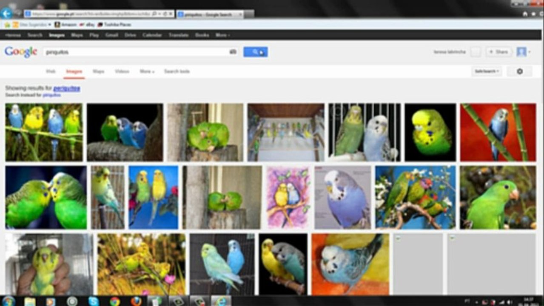This screenshot has height=306, width=544.
Task: Open thumbnail of four parakeets on branch
Action: pos(44,132)
